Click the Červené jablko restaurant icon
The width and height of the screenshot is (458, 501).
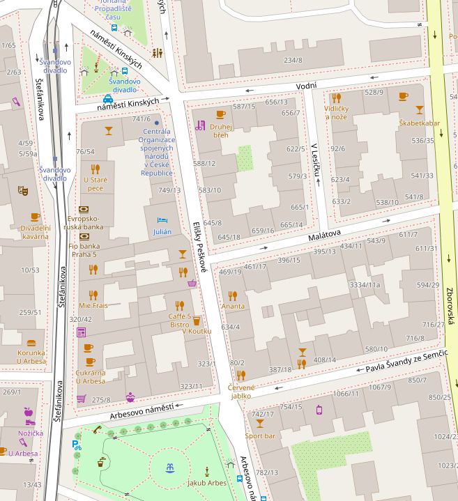click(x=241, y=375)
